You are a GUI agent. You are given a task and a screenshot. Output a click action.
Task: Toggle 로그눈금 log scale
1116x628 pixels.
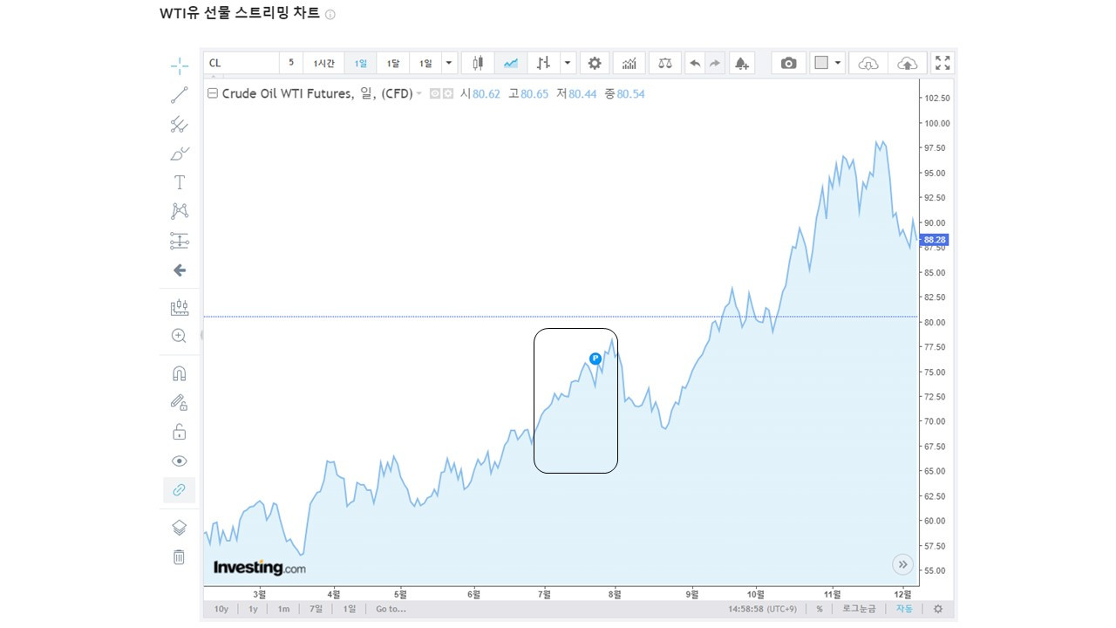tap(861, 609)
